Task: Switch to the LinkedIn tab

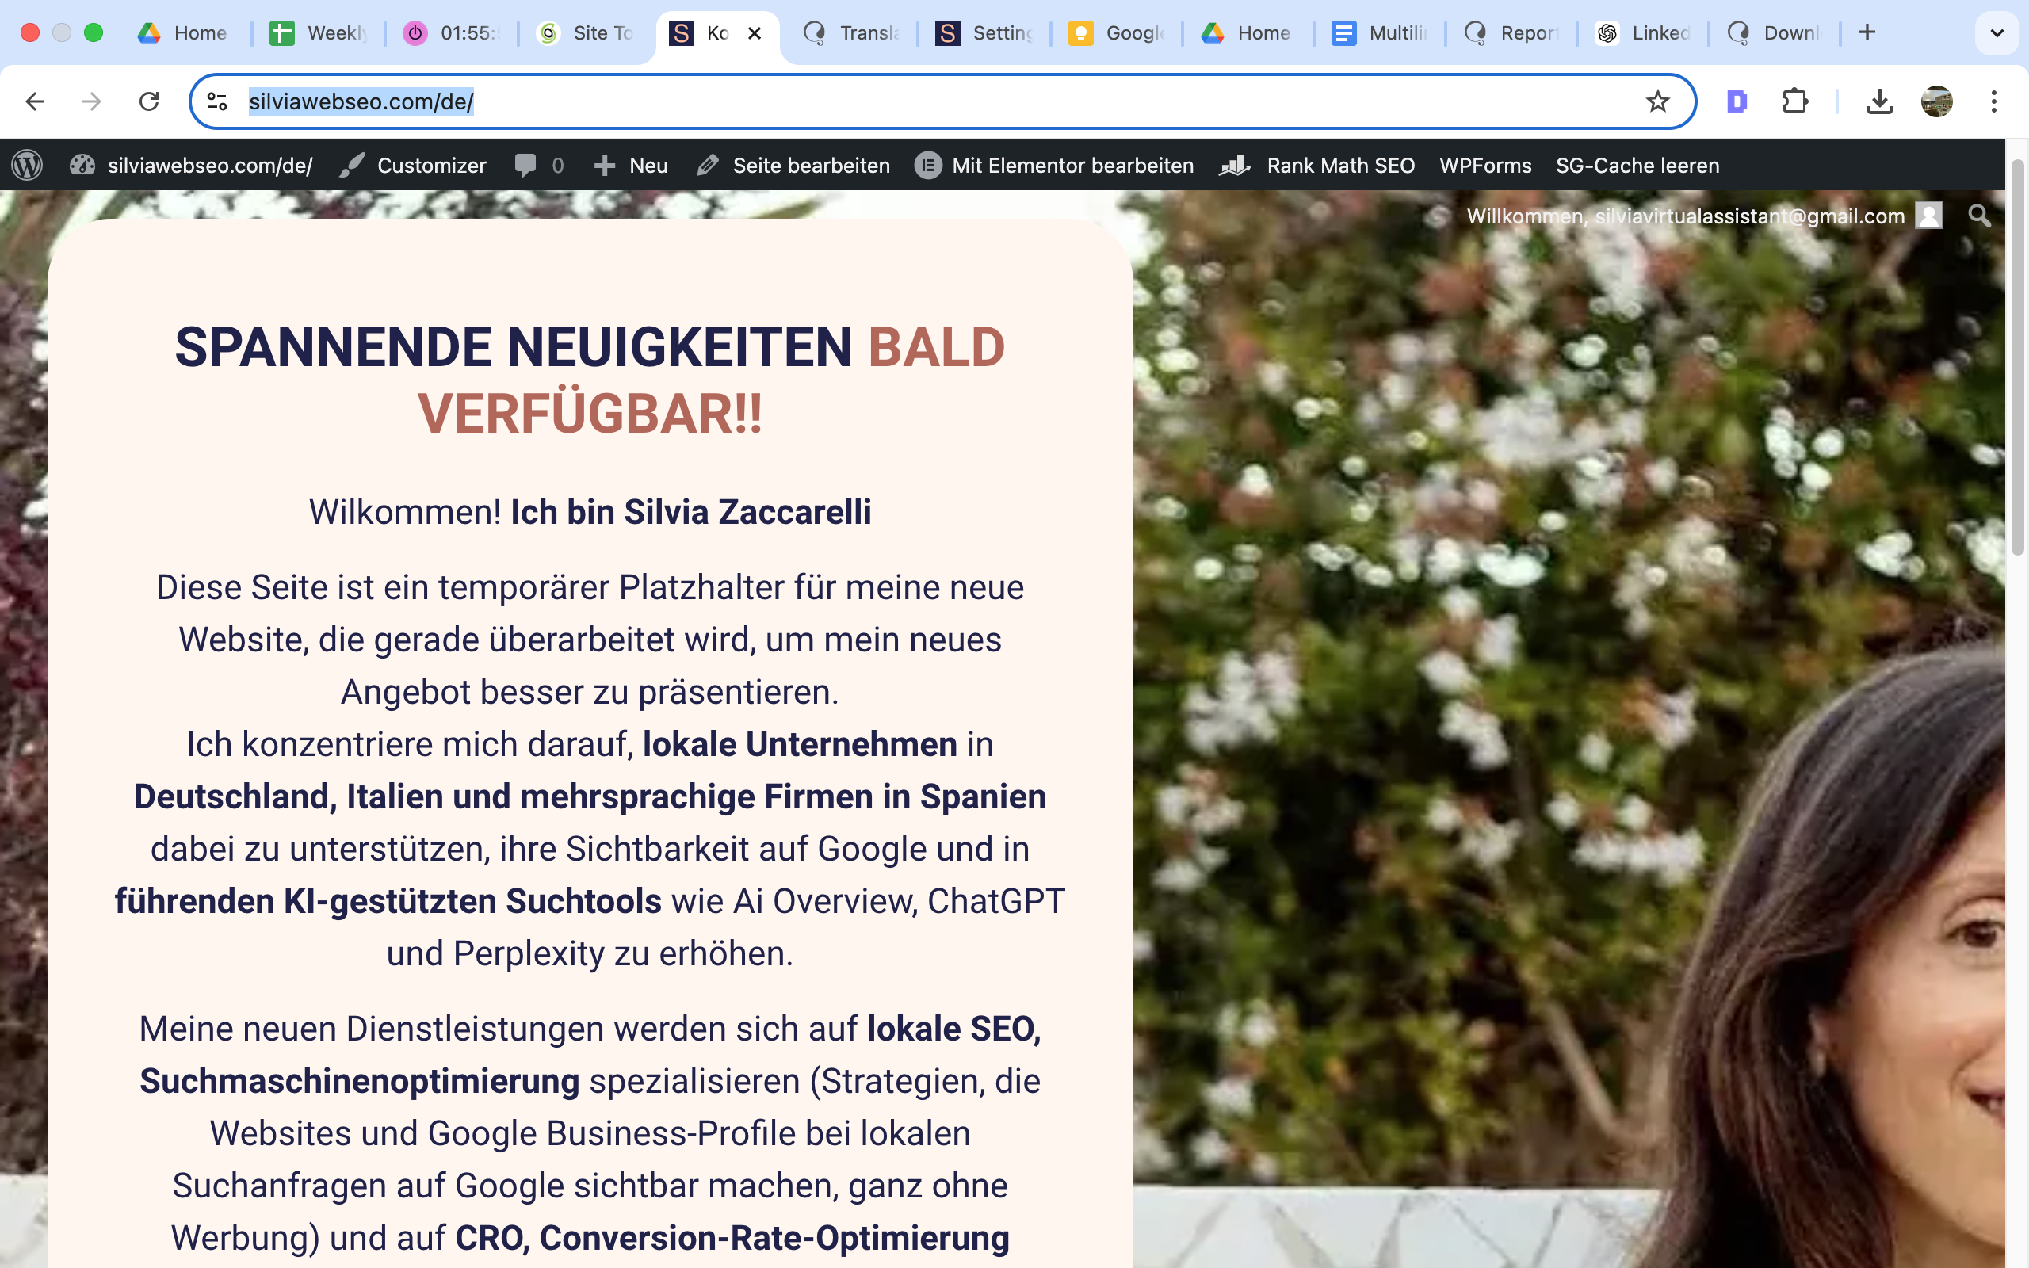Action: tap(1643, 32)
